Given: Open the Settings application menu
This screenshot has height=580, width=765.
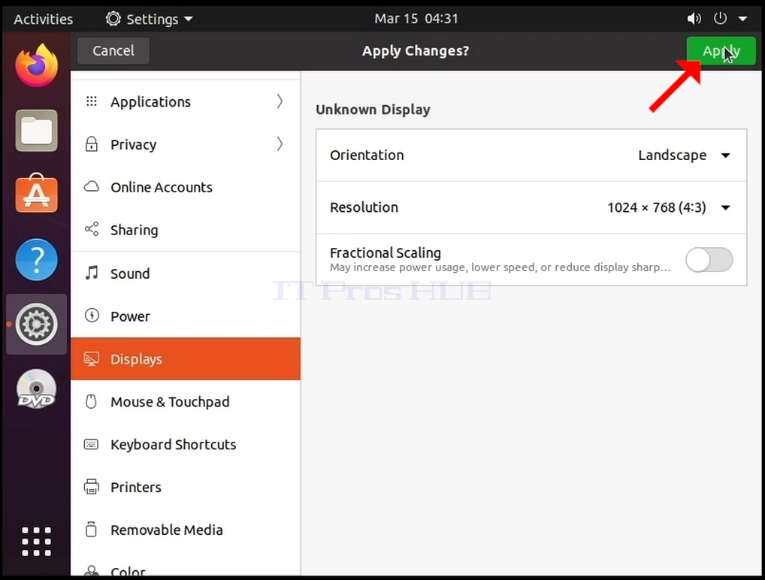Looking at the screenshot, I should pyautogui.click(x=150, y=19).
